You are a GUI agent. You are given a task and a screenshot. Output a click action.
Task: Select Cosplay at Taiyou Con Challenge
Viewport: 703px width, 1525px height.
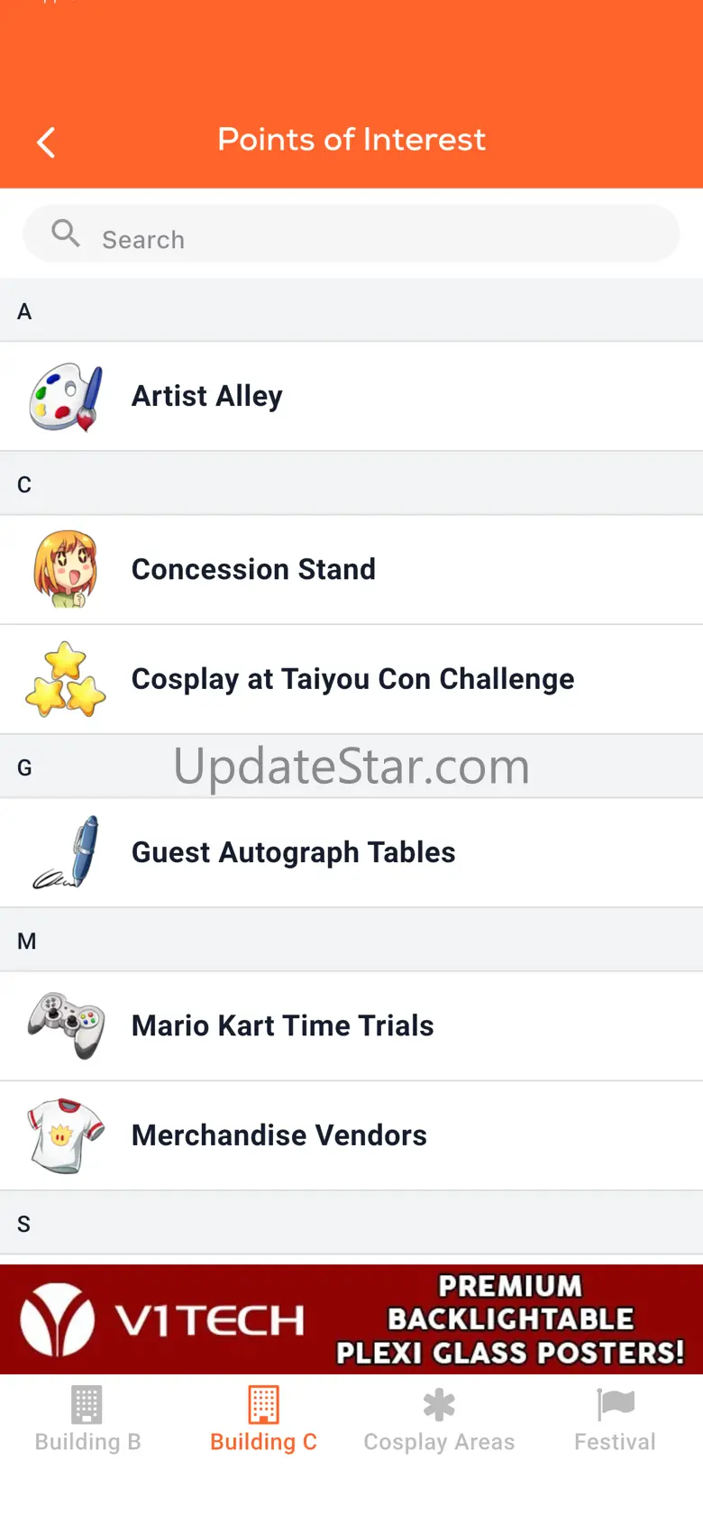(352, 679)
